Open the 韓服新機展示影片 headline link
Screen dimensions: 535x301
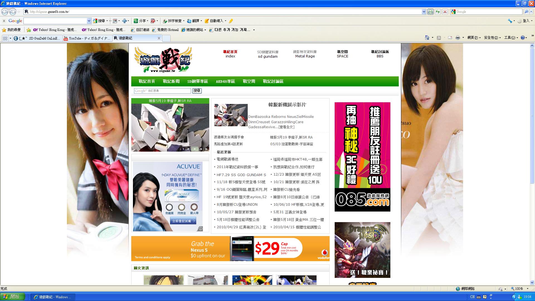[287, 105]
